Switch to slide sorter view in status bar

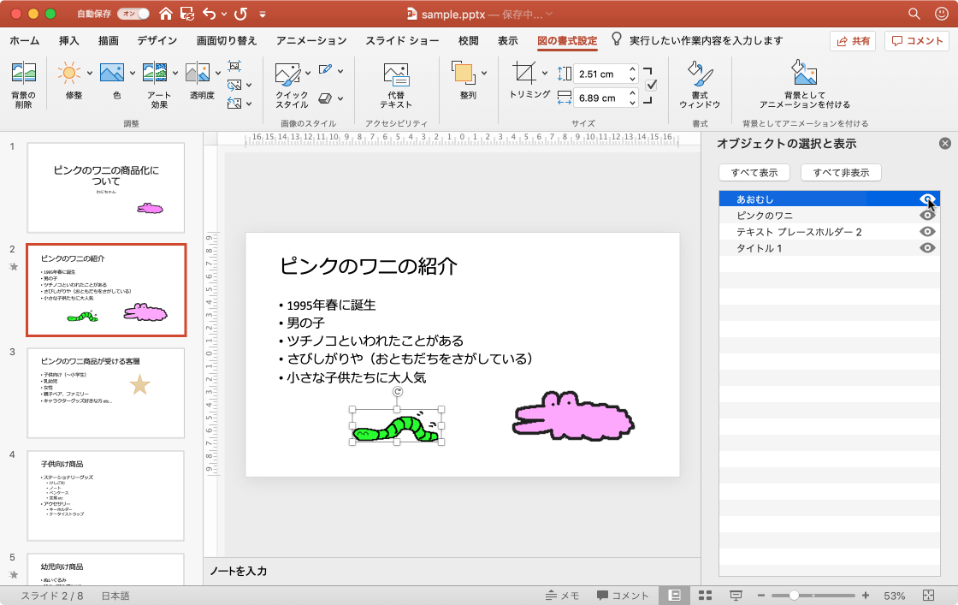coord(706,596)
